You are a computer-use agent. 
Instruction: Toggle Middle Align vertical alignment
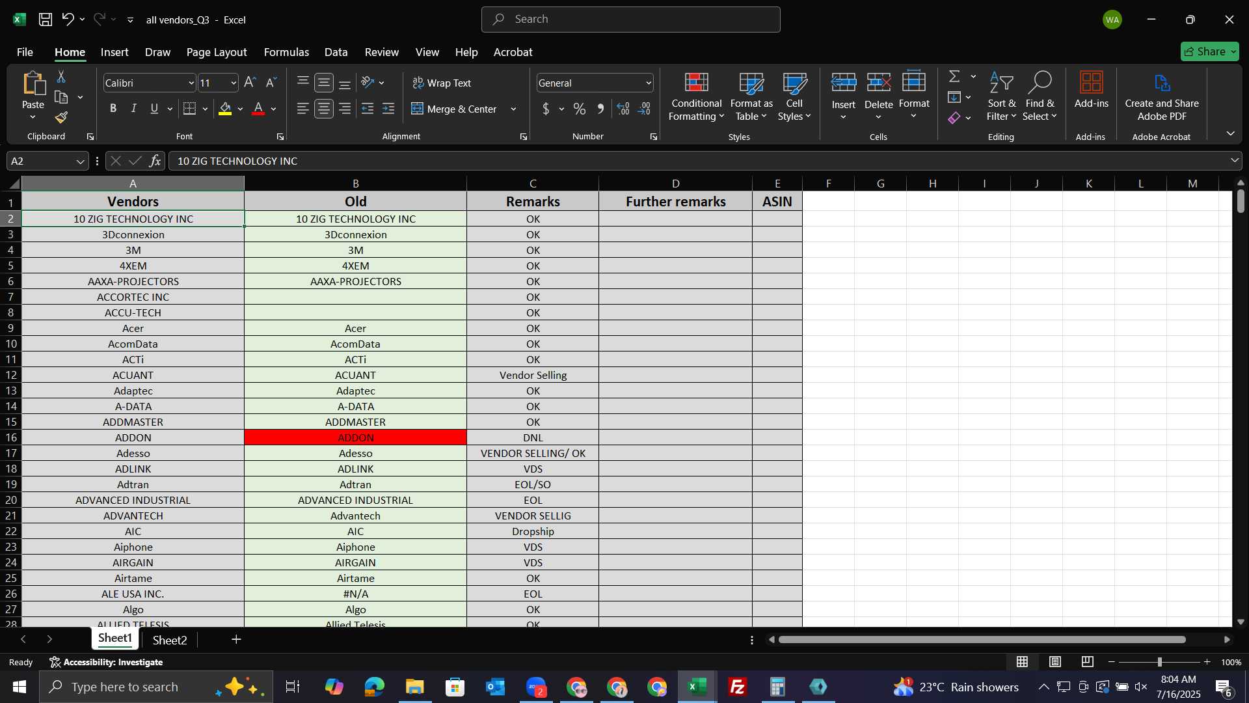(324, 83)
